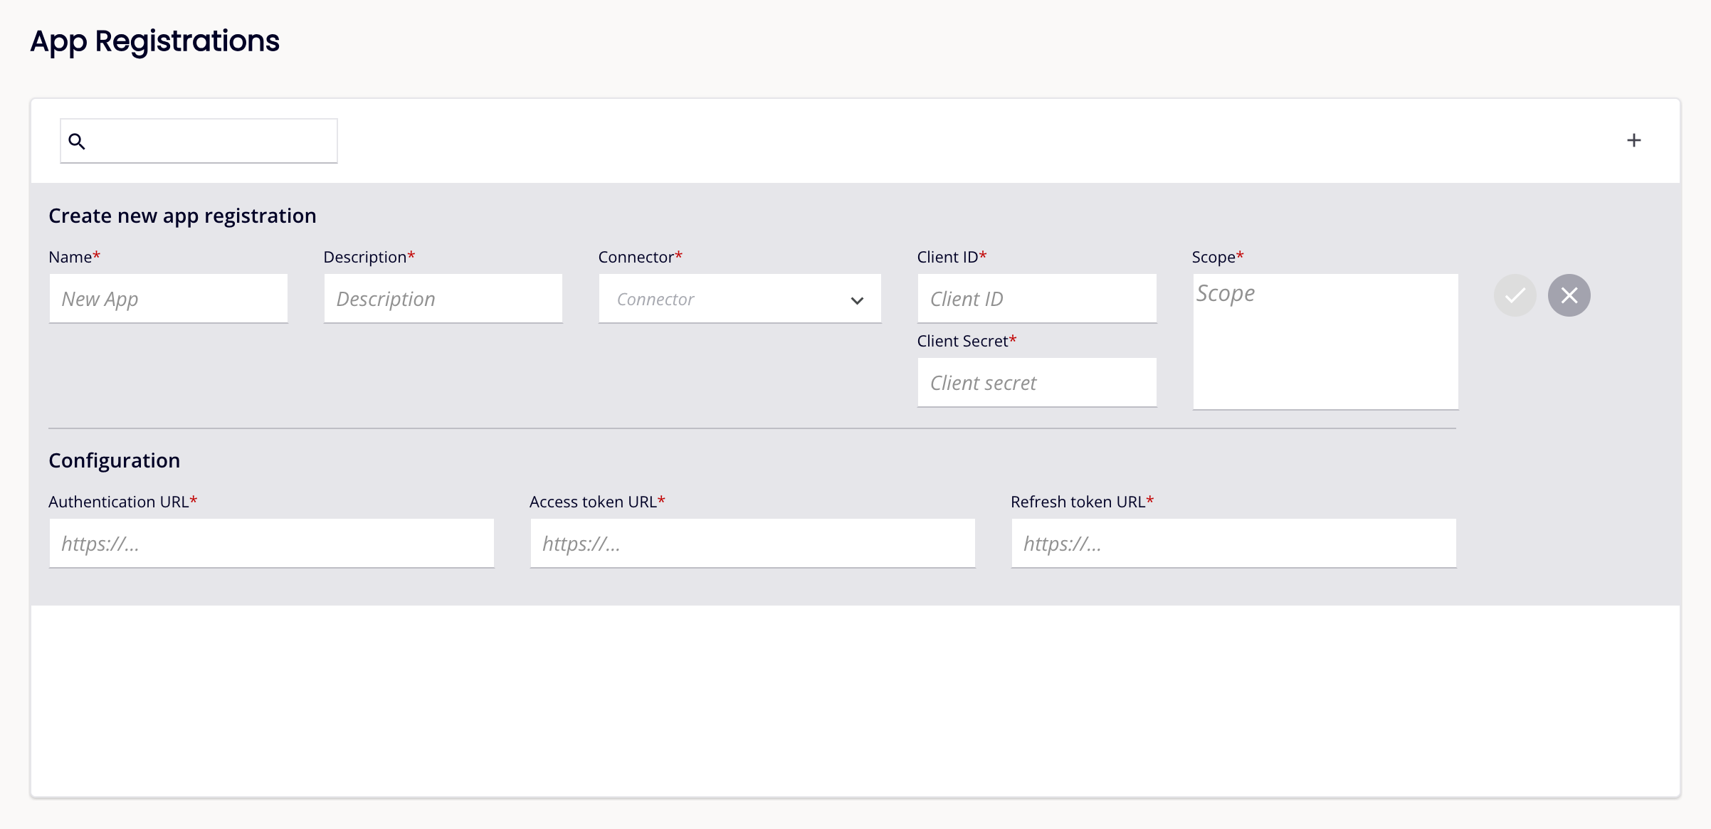This screenshot has width=1711, height=829.
Task: Click the Client ID label
Action: (952, 257)
